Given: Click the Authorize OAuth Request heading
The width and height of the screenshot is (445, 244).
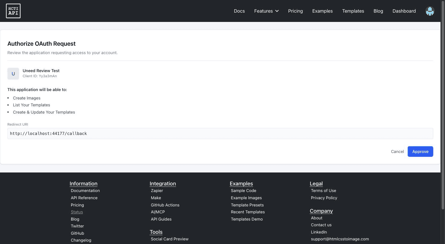Looking at the screenshot, I should pyautogui.click(x=41, y=44).
